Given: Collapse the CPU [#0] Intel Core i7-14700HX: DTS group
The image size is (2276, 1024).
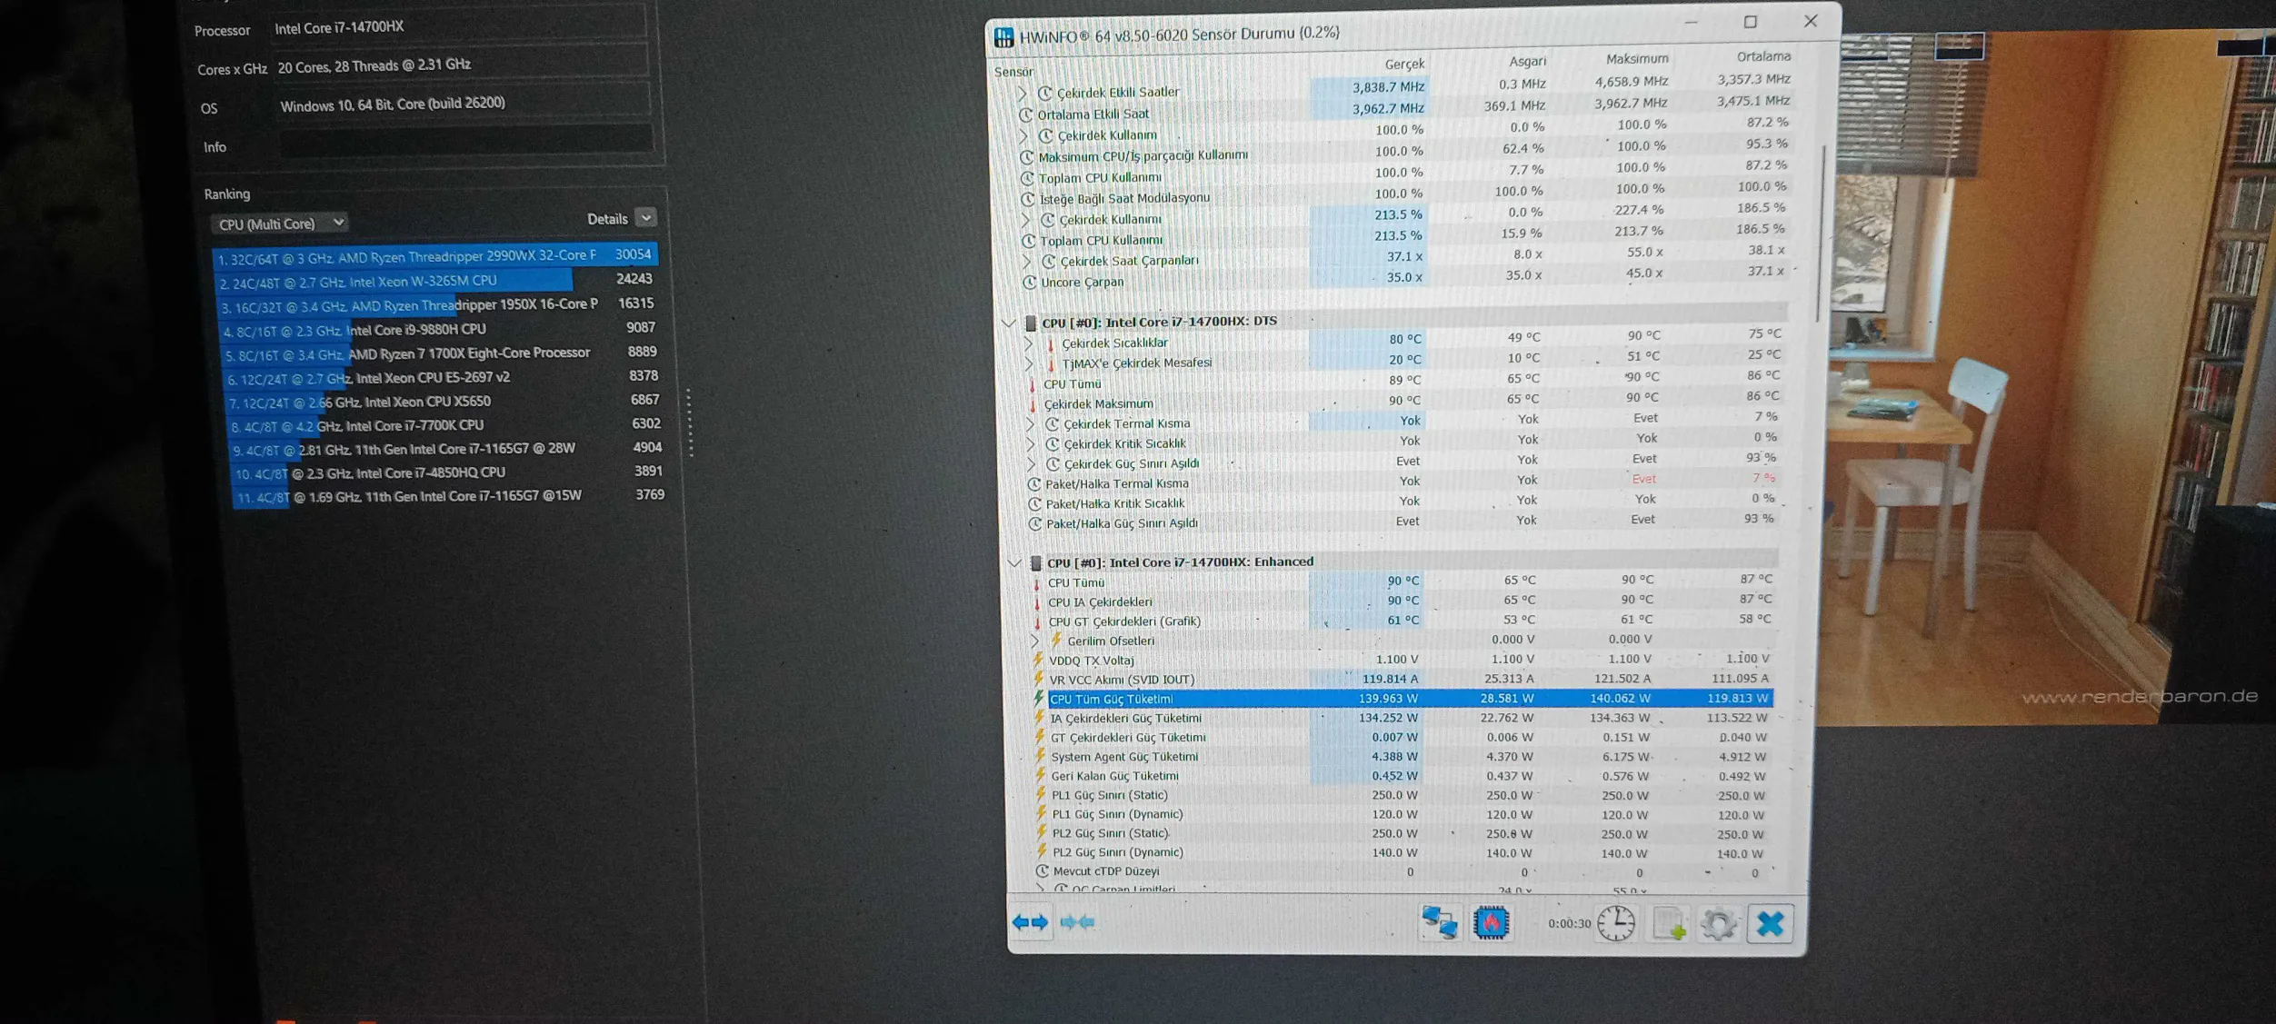Looking at the screenshot, I should point(1008,323).
